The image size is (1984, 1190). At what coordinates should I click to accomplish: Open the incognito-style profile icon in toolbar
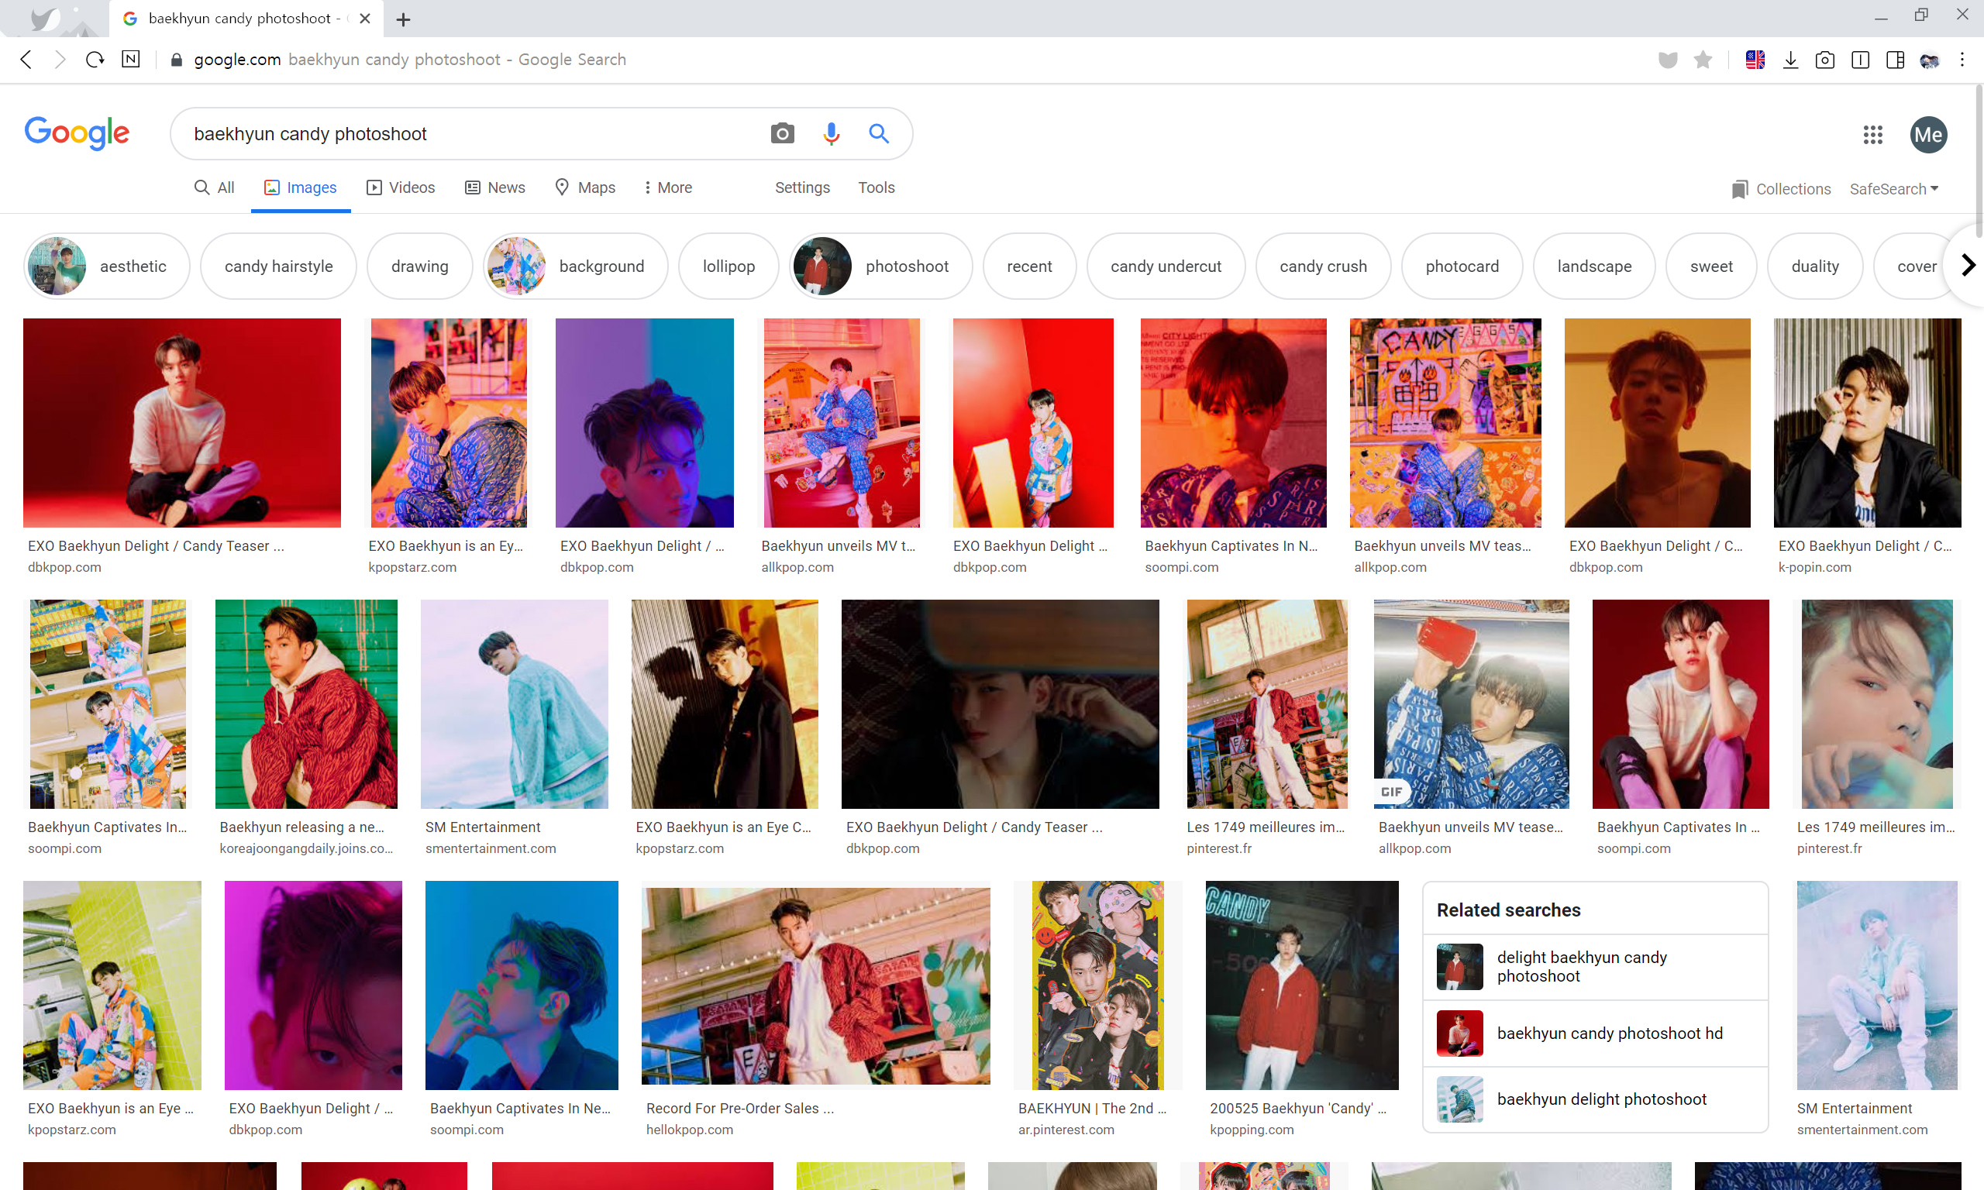click(1930, 60)
